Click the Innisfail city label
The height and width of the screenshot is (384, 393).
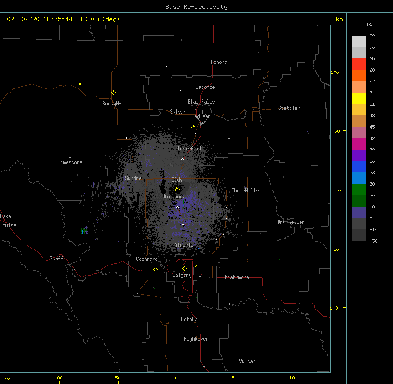(189, 149)
